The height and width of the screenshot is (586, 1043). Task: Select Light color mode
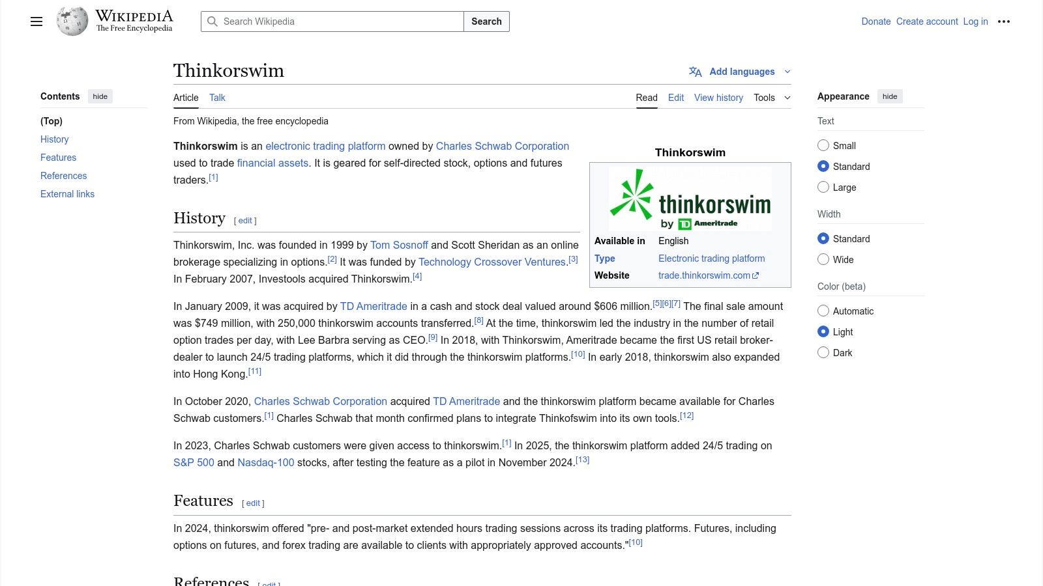(823, 331)
